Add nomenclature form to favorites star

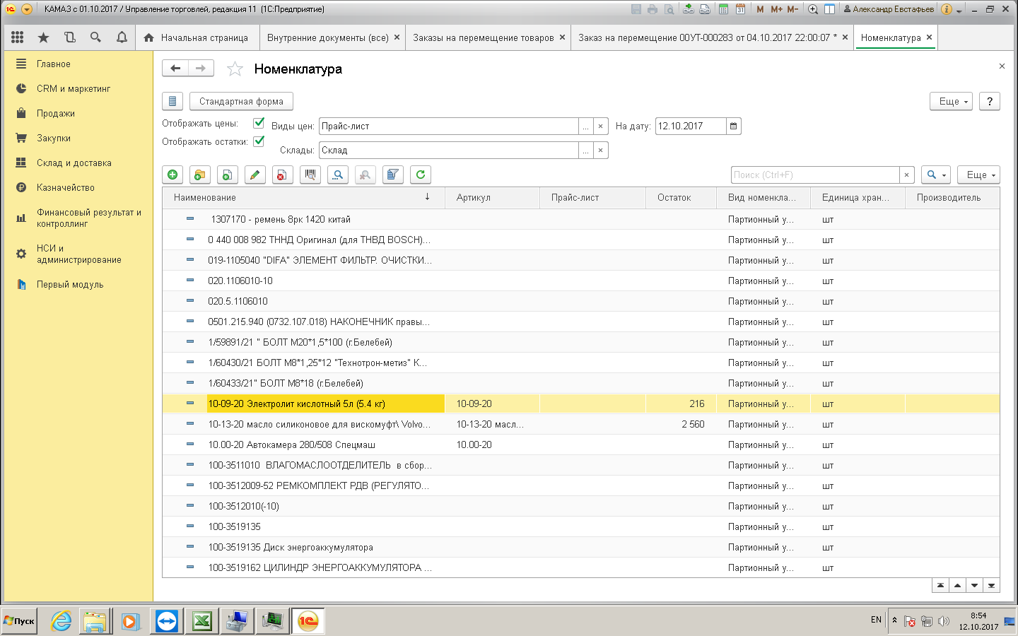click(x=235, y=69)
